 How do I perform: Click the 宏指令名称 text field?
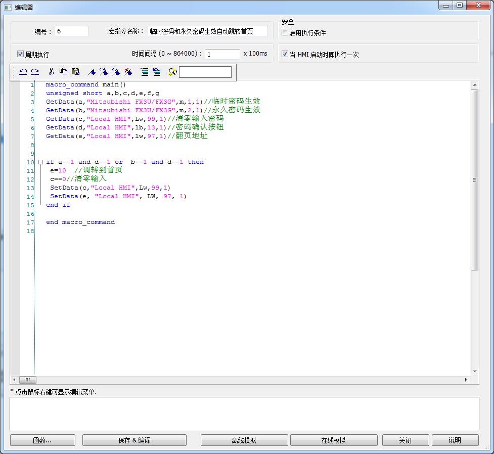208,31
